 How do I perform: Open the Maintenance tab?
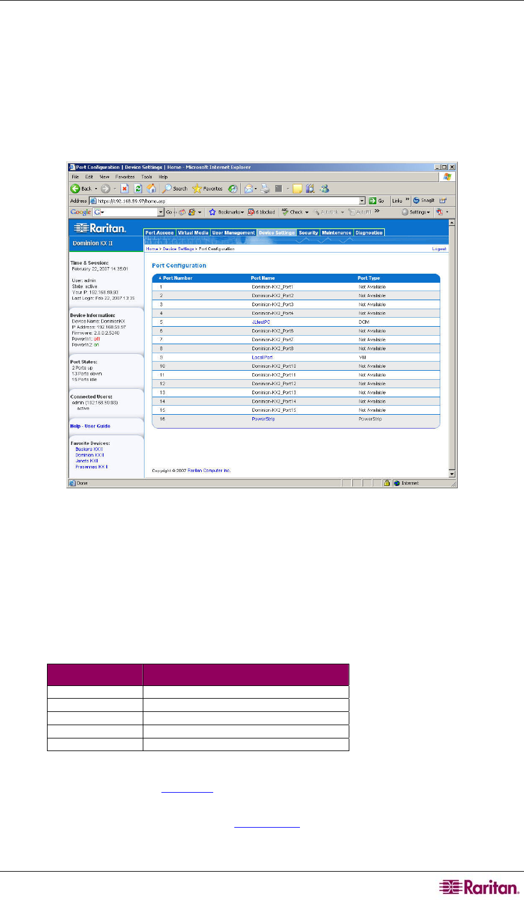[x=337, y=233]
